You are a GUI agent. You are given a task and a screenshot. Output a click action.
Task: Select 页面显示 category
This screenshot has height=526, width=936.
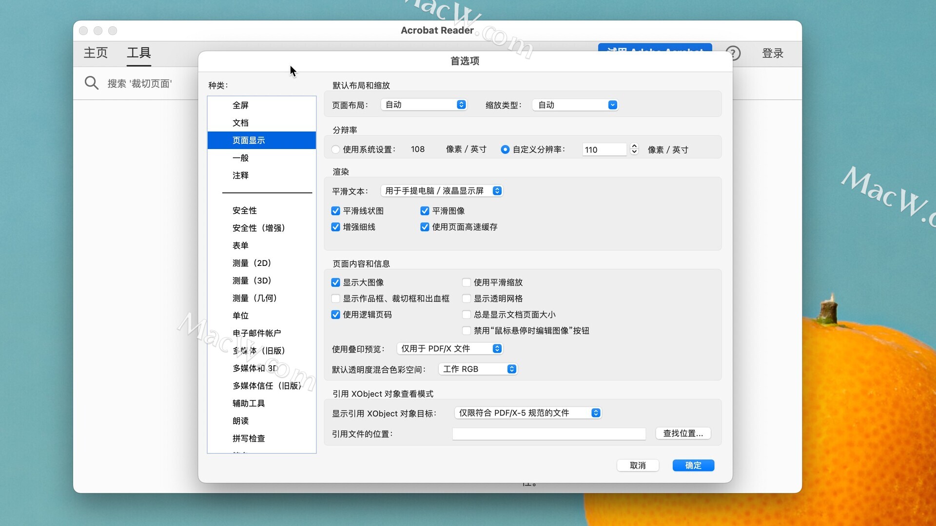coord(262,140)
